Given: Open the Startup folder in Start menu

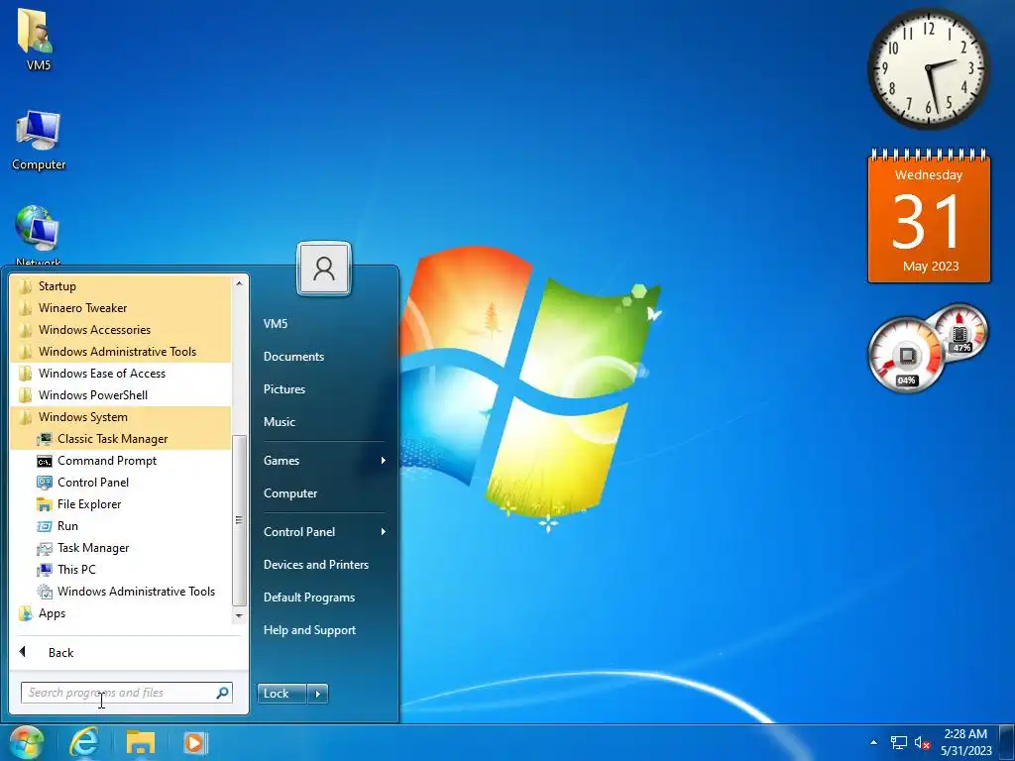Looking at the screenshot, I should 120,286.
